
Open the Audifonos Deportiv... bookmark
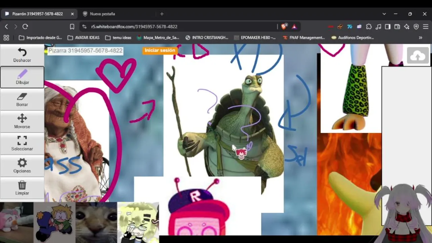[x=352, y=37]
